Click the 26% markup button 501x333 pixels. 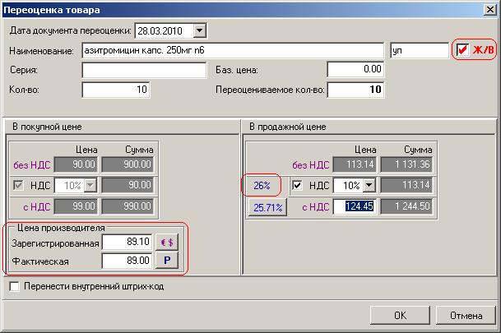(x=262, y=185)
